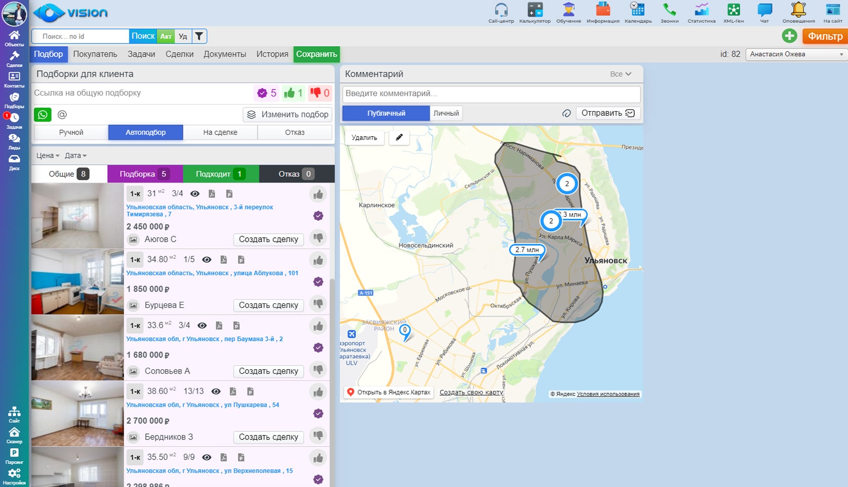This screenshot has height=487, width=848.
Task: Open the Анастасия Ожева user dropdown
Action: 796,54
